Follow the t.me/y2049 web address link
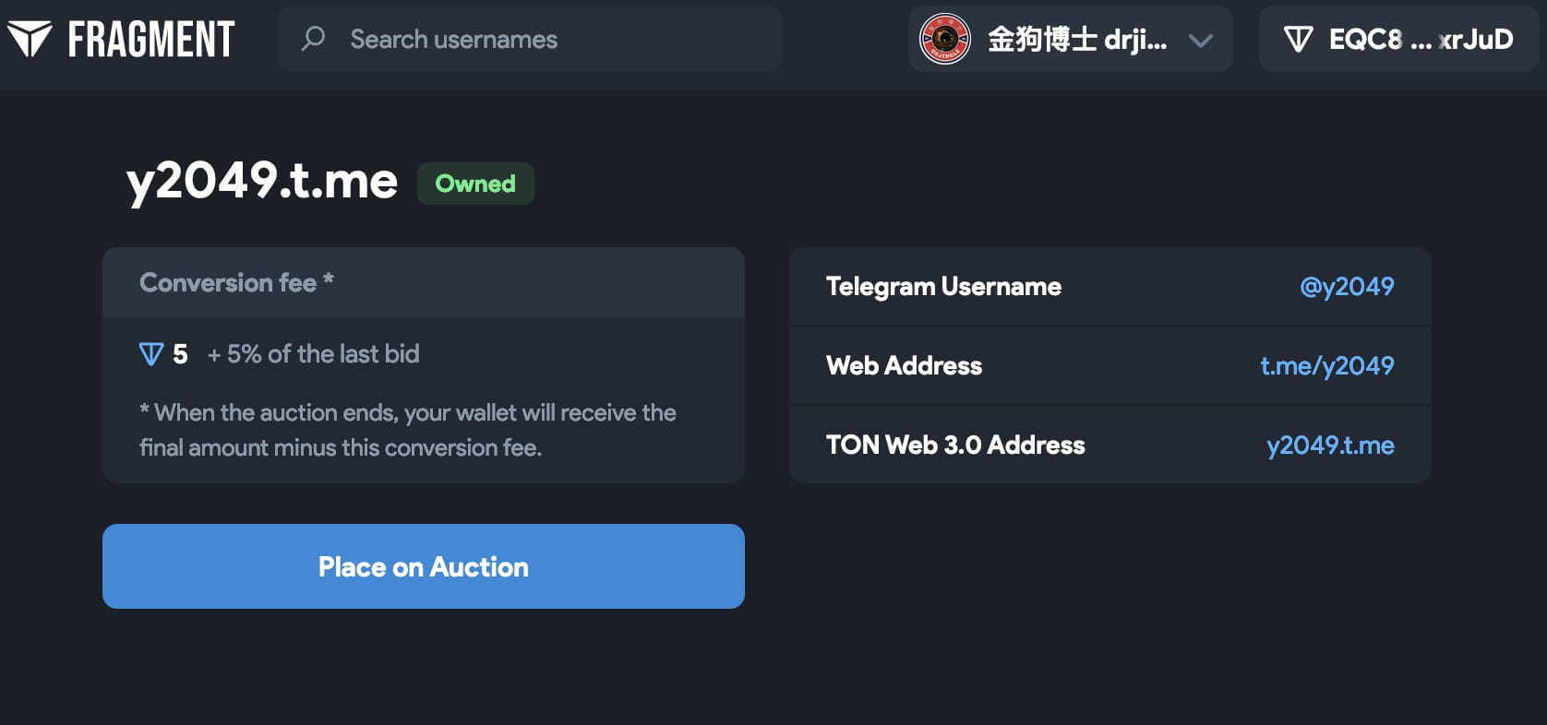Screen dimensions: 1547x725 (1327, 365)
